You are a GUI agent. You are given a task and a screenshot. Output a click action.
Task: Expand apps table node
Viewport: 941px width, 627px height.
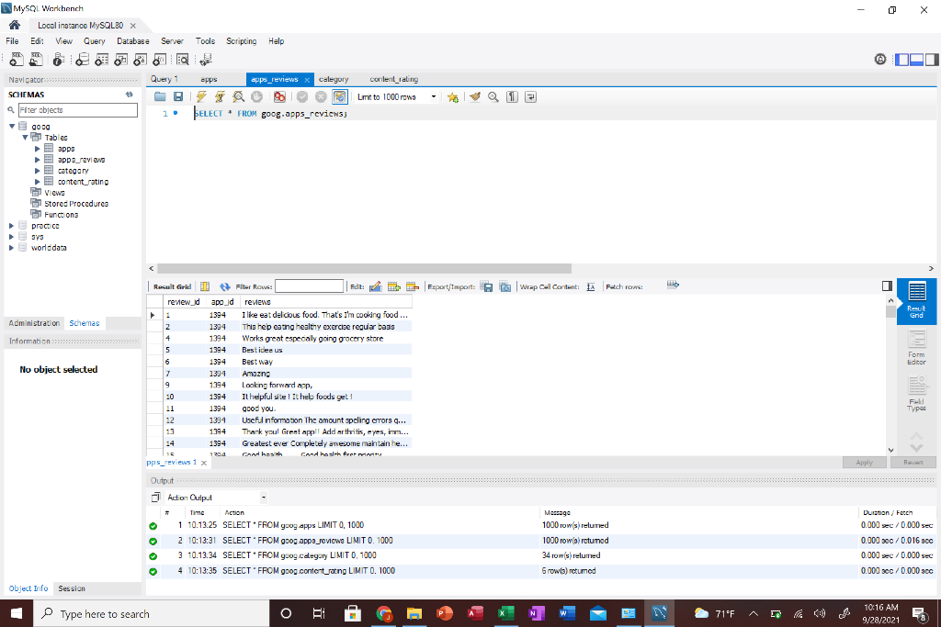pyautogui.click(x=37, y=149)
